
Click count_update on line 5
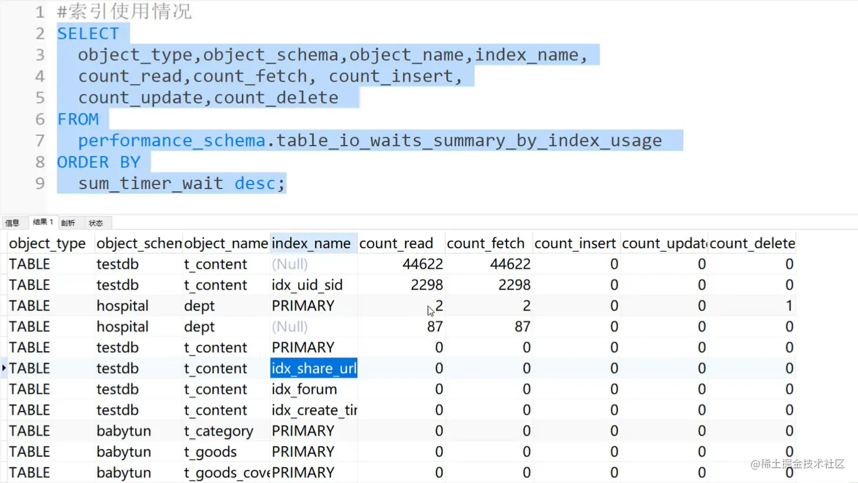(140, 98)
